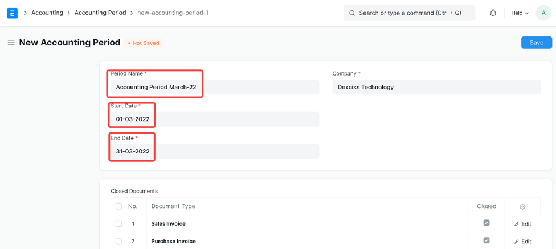The image size is (556, 249).
Task: Click the user avatar 'A' icon
Action: (543, 13)
